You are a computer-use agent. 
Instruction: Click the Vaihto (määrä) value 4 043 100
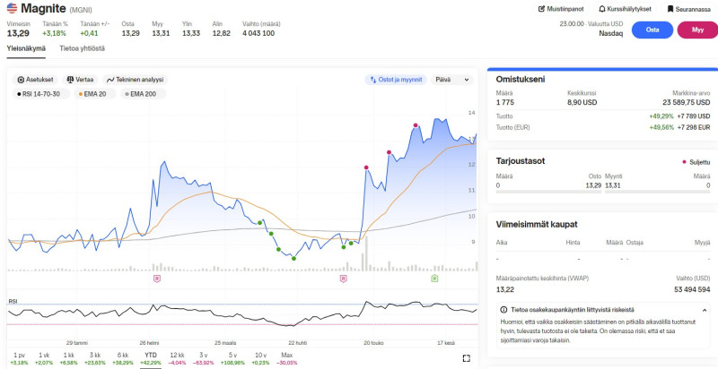click(x=258, y=33)
